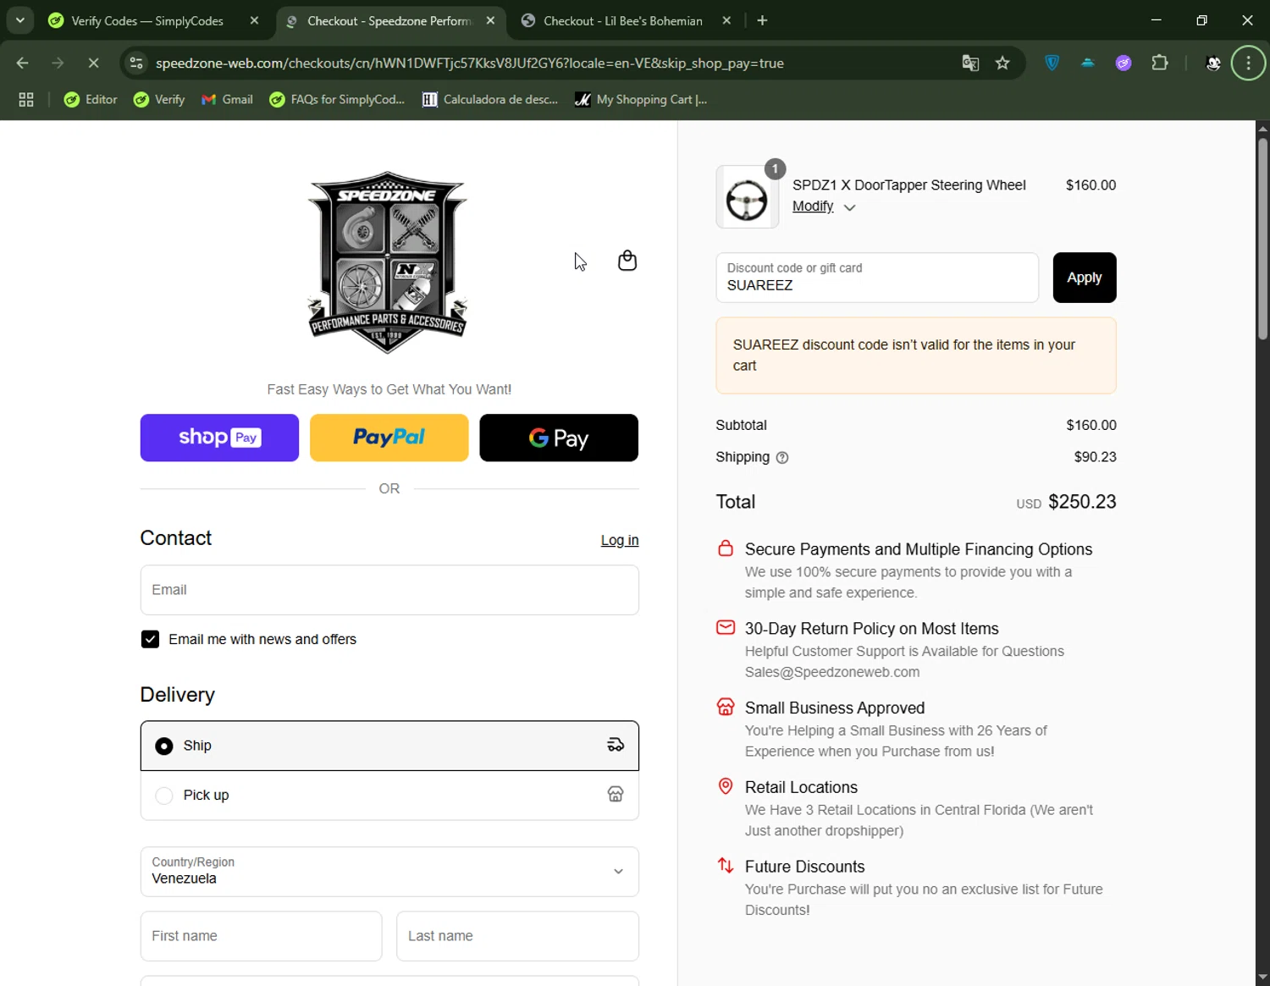Click the purple round extension icon
Viewport: 1270px width, 986px height.
coord(1124,63)
